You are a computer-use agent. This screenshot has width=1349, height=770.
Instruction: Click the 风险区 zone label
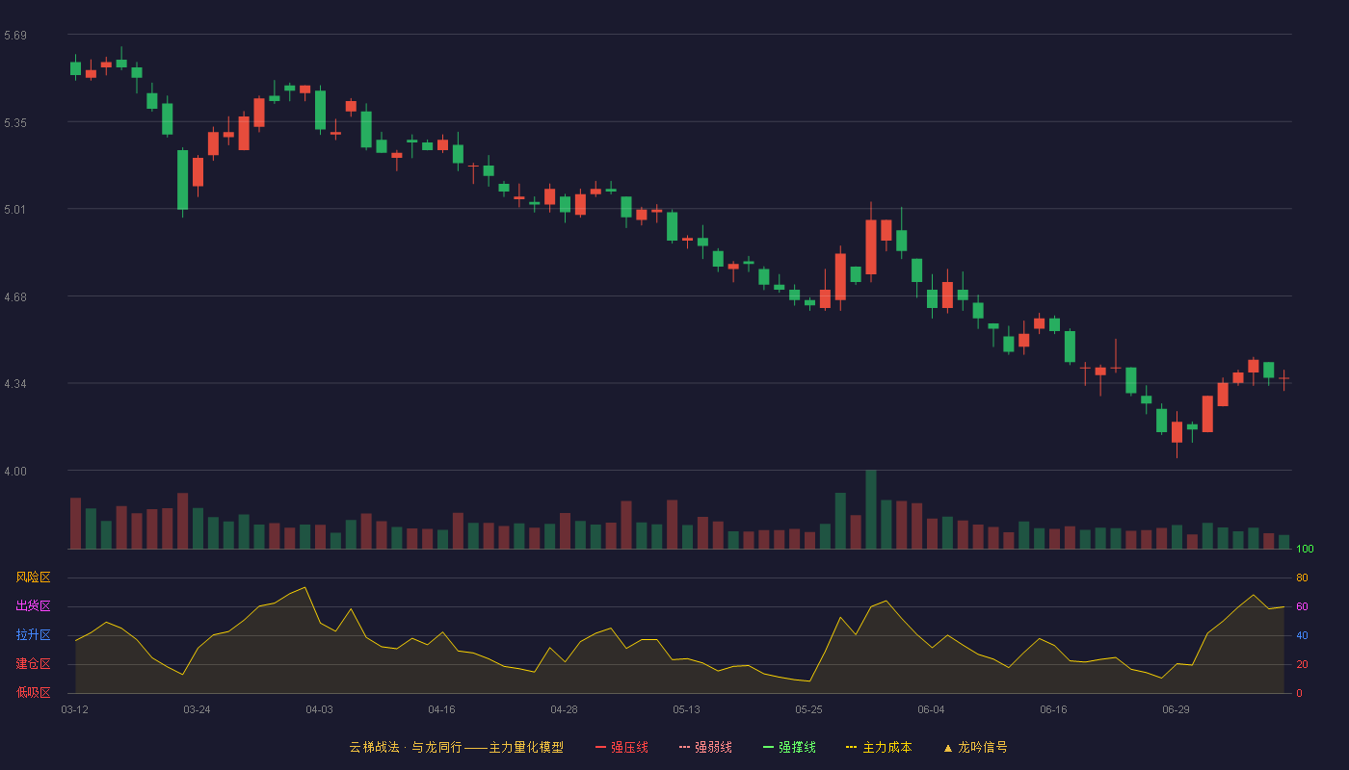pyautogui.click(x=33, y=577)
